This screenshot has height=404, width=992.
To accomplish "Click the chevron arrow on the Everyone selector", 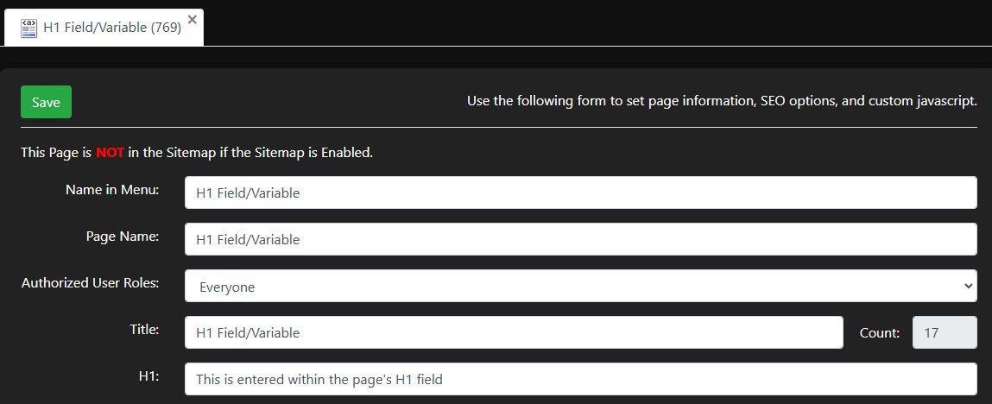I will coord(966,287).
